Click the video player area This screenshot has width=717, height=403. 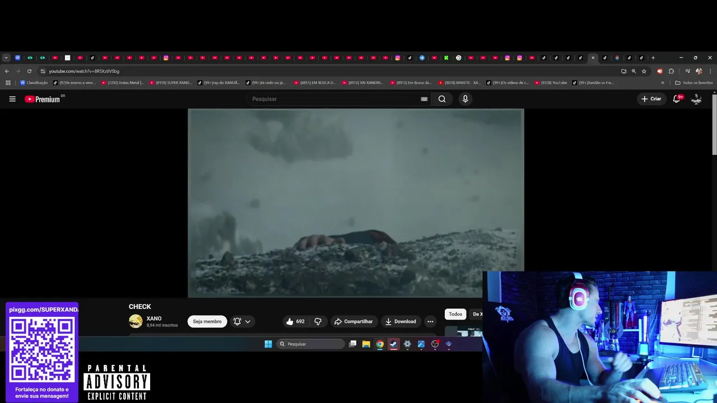[356, 203]
